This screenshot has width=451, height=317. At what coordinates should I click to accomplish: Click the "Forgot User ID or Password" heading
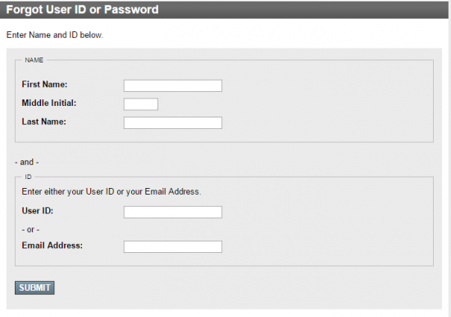(x=82, y=10)
